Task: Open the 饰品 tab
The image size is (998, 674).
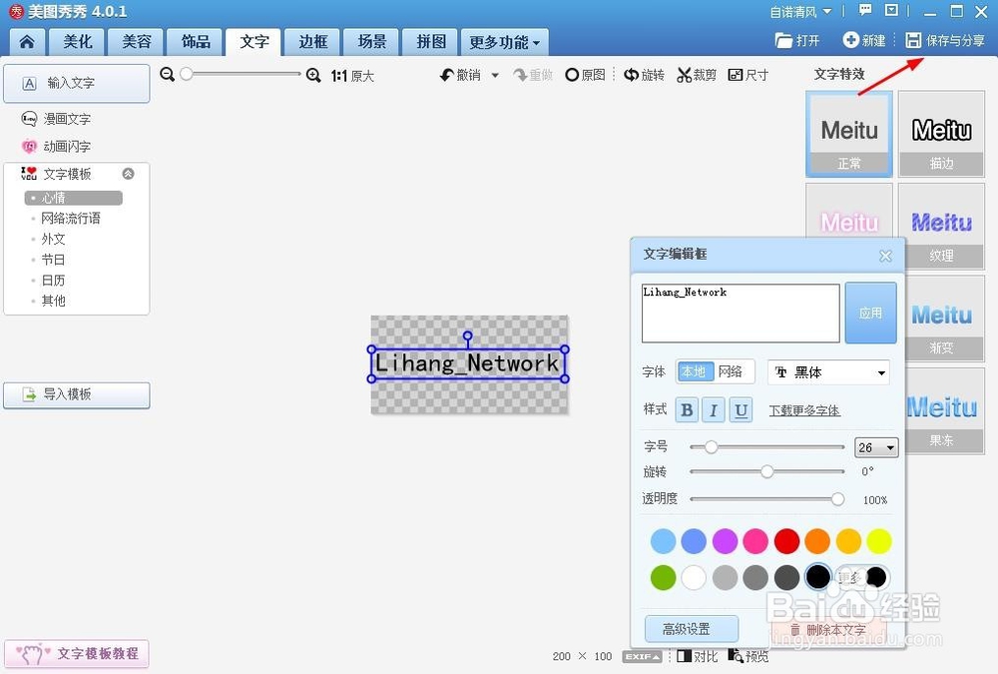Action: [196, 42]
